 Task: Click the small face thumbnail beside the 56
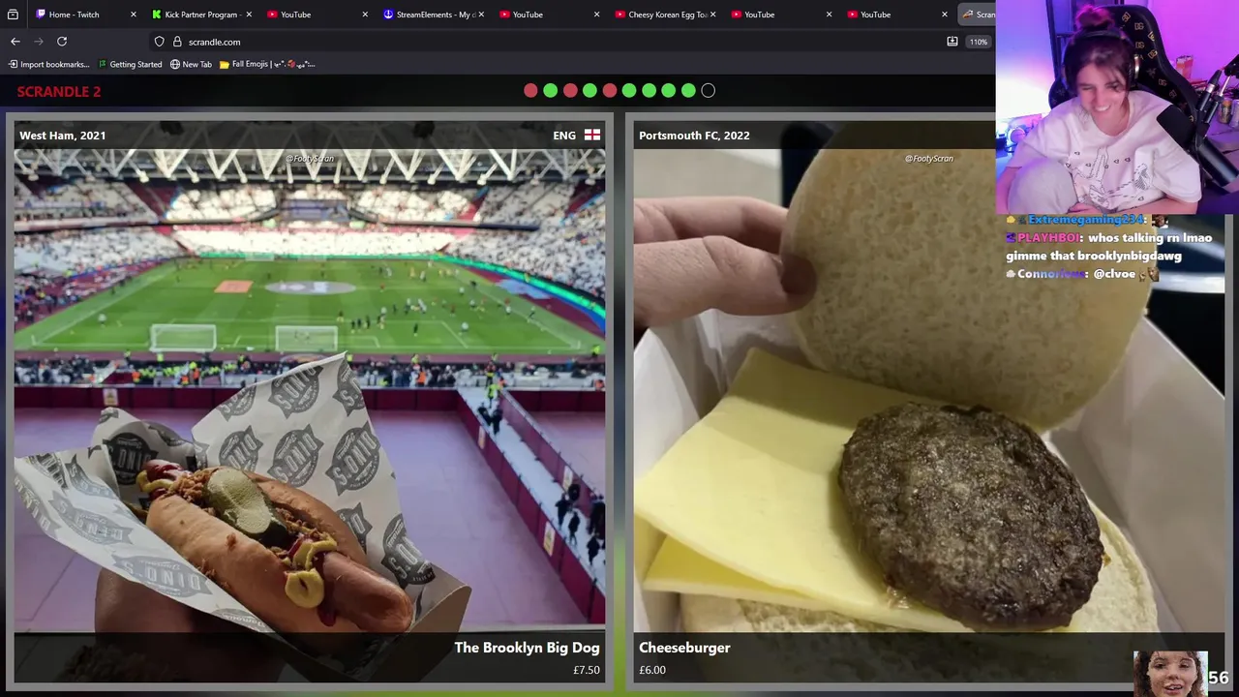(x=1170, y=674)
